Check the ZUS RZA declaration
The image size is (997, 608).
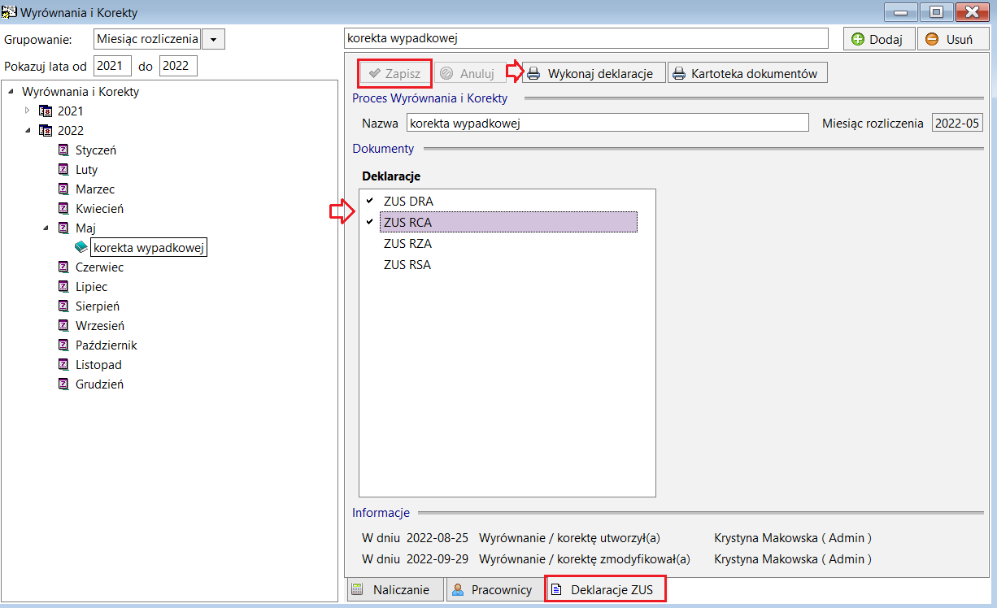coord(370,243)
